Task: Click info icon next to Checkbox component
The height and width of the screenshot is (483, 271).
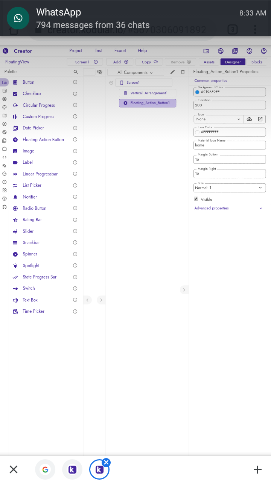Action: point(75,94)
